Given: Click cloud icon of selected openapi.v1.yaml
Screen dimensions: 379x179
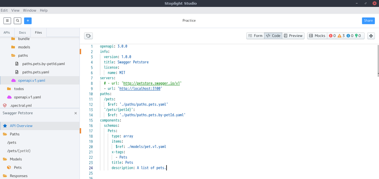Looking at the screenshot, I should point(13,80).
